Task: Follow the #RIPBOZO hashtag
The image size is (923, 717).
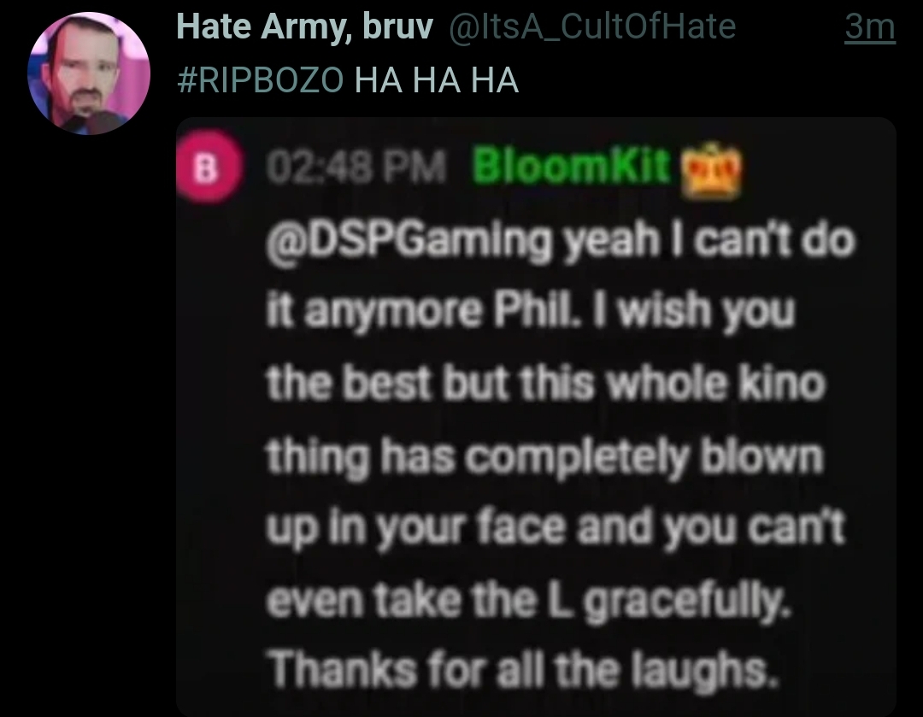Action: click(x=260, y=79)
